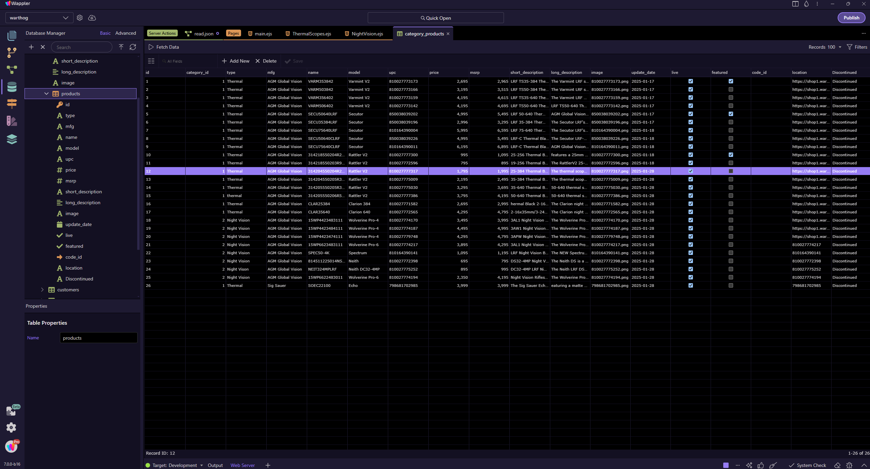Click the upload arrow icon in Database Manager
The image size is (870, 469).
click(x=121, y=47)
